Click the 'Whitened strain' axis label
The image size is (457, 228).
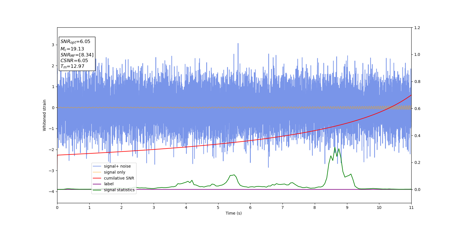tap(45, 115)
